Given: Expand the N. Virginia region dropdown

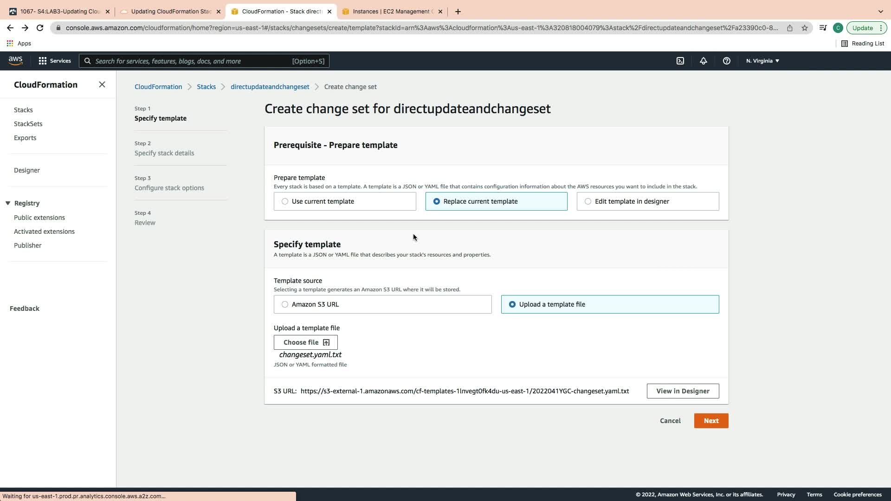Looking at the screenshot, I should (762, 61).
